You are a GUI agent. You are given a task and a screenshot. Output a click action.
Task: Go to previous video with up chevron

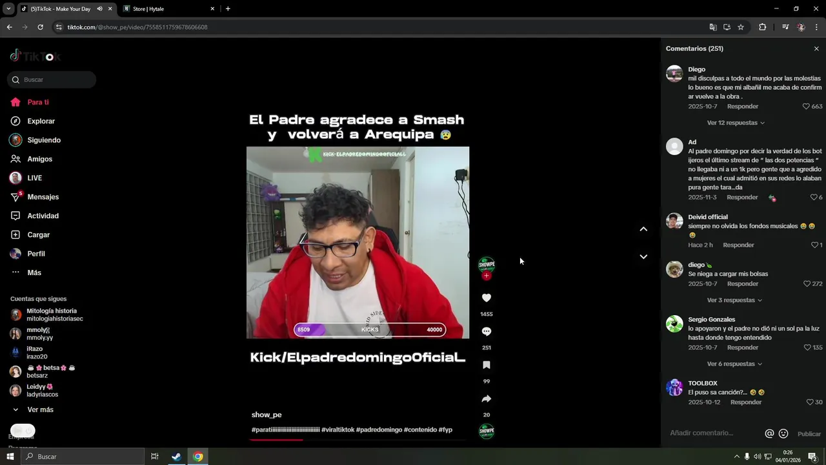[x=643, y=229]
